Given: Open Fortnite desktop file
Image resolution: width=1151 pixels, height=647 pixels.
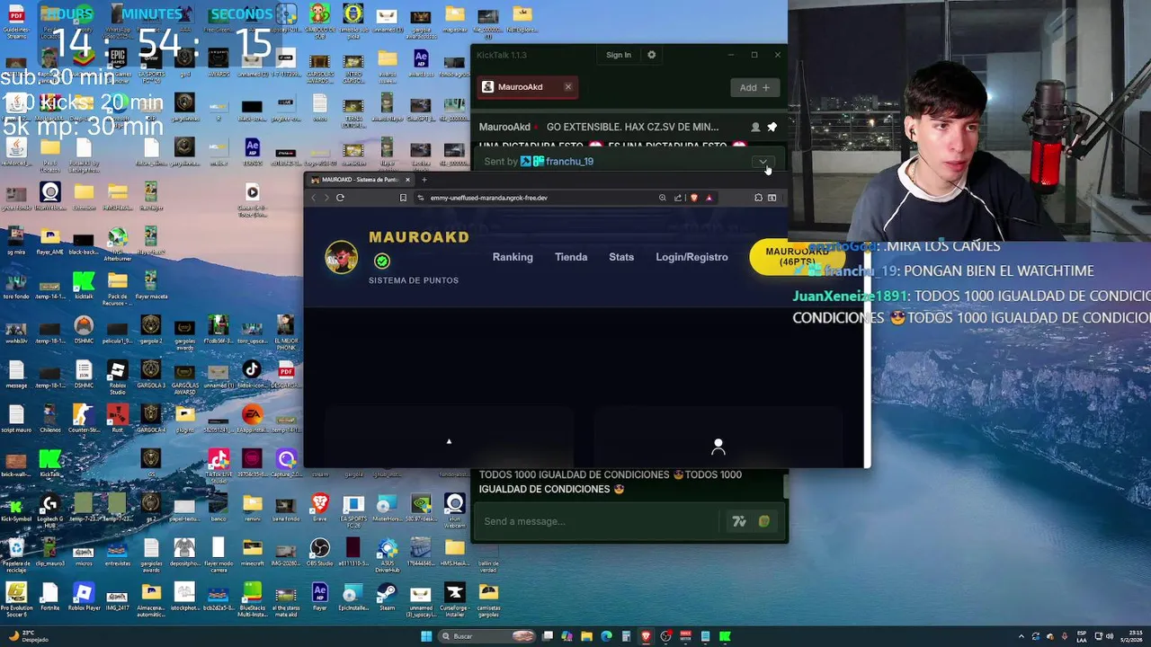Looking at the screenshot, I should point(49,596).
